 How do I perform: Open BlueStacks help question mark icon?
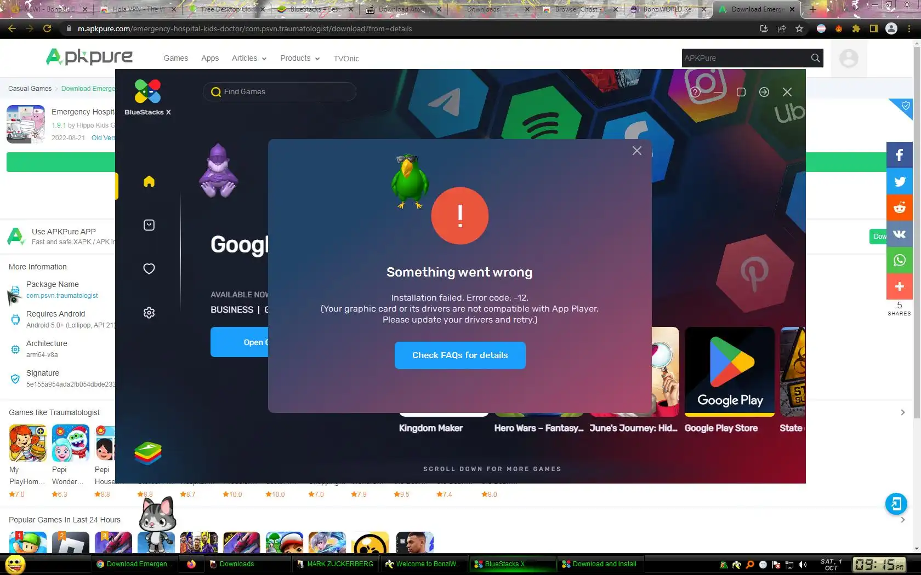pyautogui.click(x=695, y=92)
